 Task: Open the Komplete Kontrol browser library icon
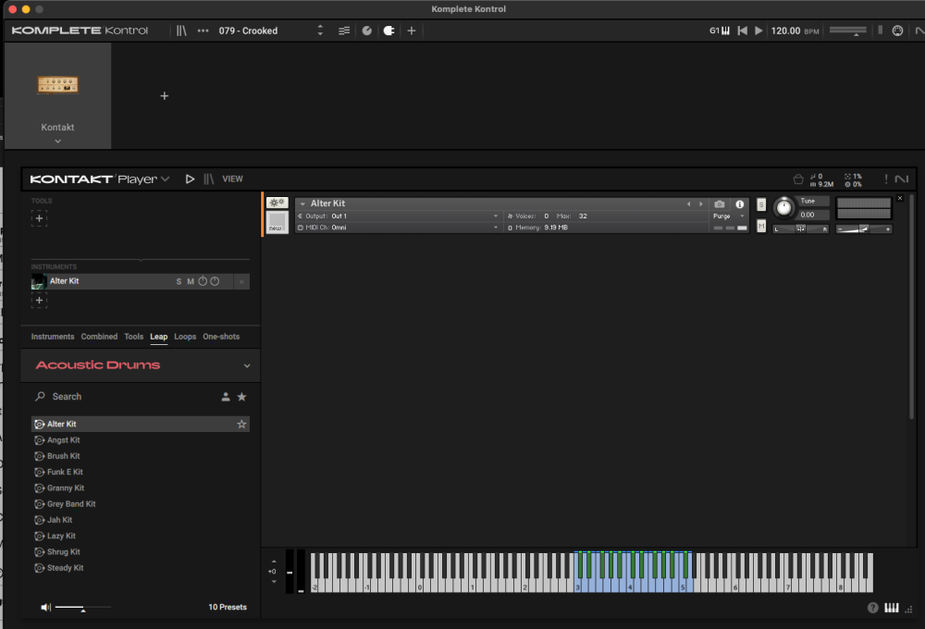181,31
